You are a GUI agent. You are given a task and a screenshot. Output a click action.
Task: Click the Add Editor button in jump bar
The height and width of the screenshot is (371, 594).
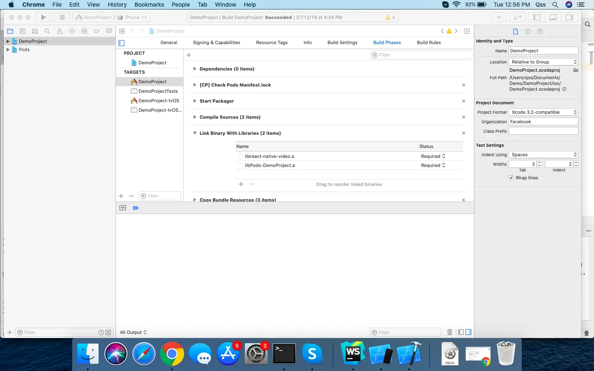pyautogui.click(x=467, y=31)
